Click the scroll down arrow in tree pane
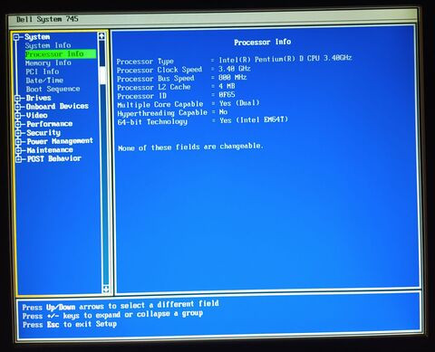Viewport: 435px width, 352px height. pos(106,290)
